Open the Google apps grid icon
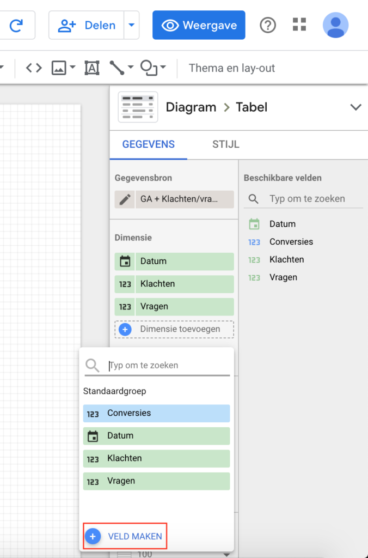This screenshot has height=558, width=368. click(299, 25)
